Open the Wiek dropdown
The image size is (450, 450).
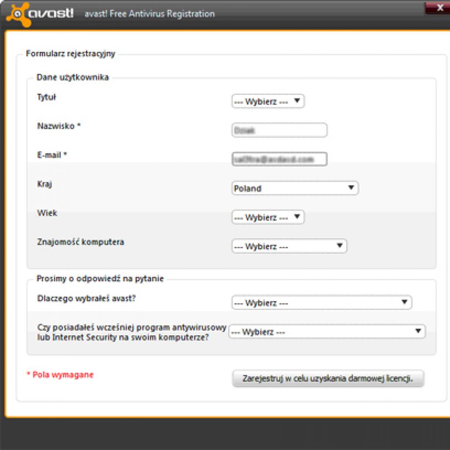coord(268,217)
